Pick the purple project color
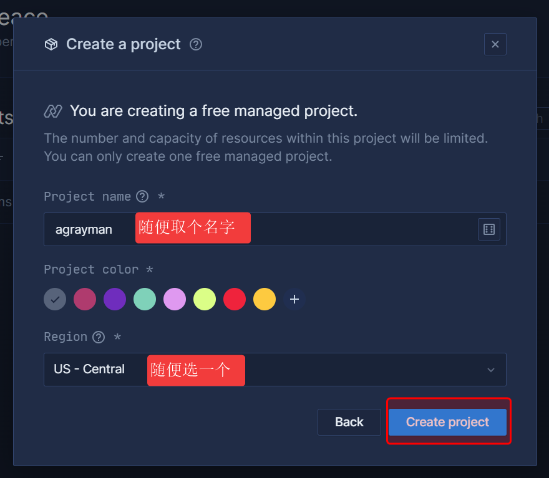This screenshot has width=549, height=478. (x=115, y=300)
